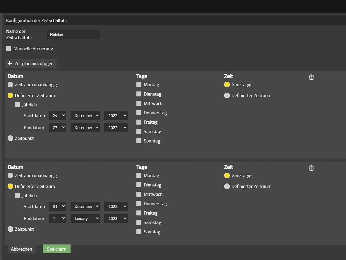
Task: Check Sonntag in the second schedule
Action: [139, 232]
